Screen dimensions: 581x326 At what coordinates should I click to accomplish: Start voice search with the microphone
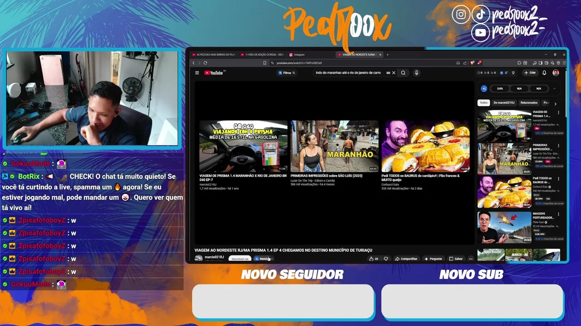click(x=416, y=73)
